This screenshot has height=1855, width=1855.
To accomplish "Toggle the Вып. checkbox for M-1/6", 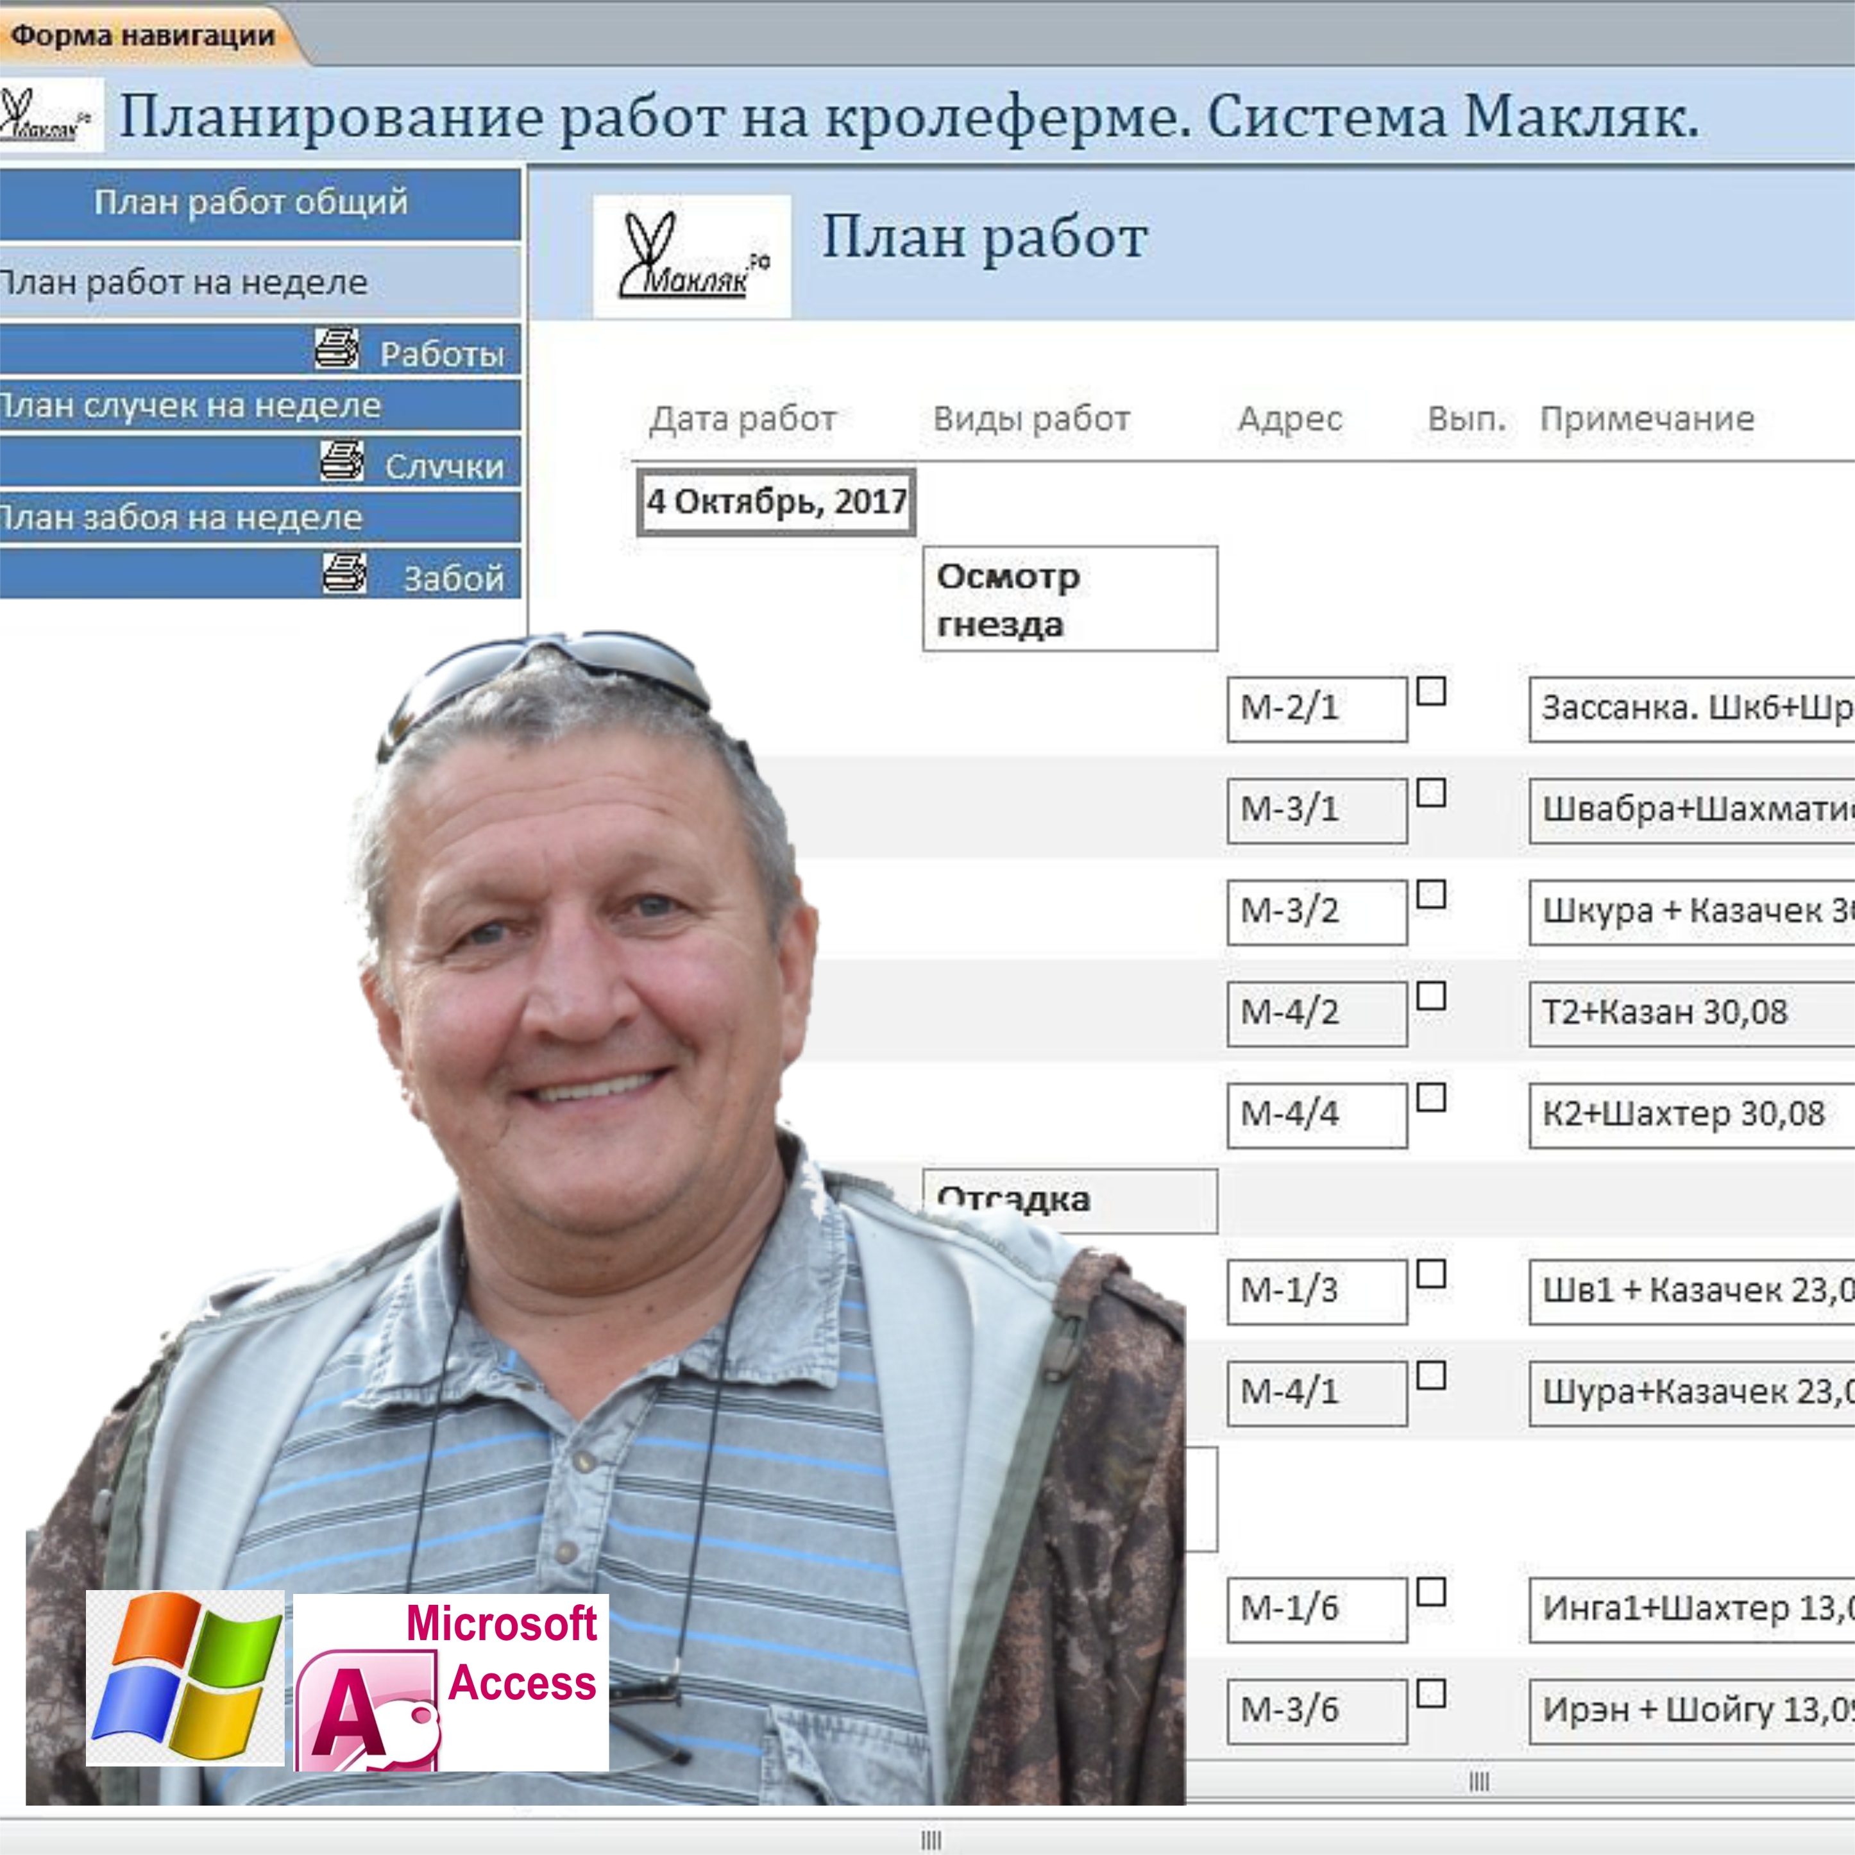I will pyautogui.click(x=1430, y=1592).
